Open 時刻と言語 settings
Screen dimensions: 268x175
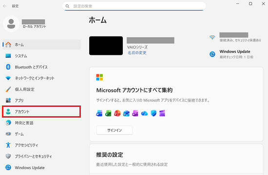tap(41, 122)
